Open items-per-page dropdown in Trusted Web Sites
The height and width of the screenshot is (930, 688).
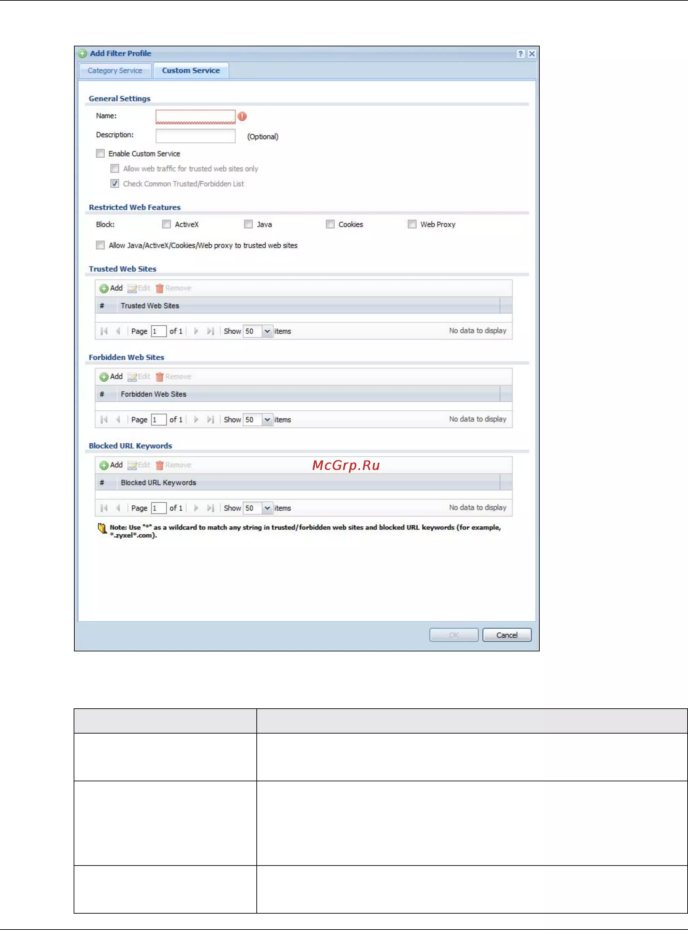pos(267,331)
